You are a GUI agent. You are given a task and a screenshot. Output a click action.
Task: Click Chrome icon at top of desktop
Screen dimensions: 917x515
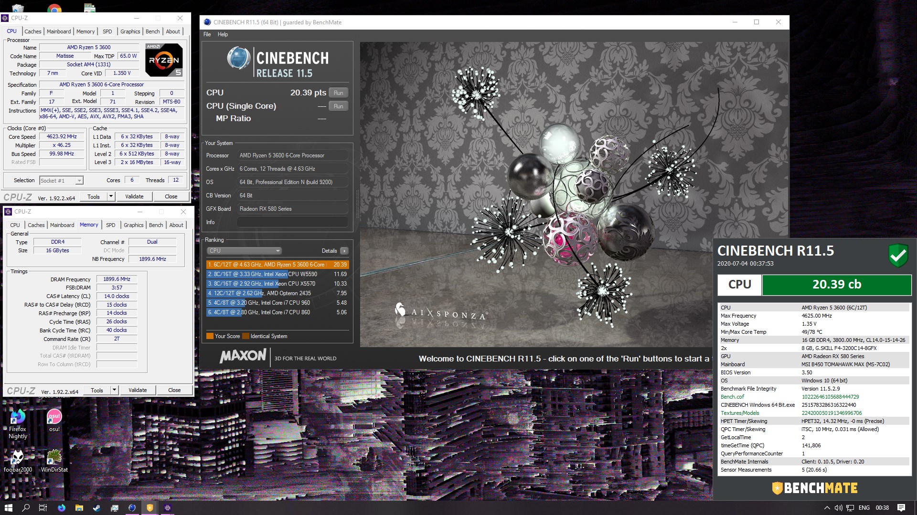[x=54, y=9]
